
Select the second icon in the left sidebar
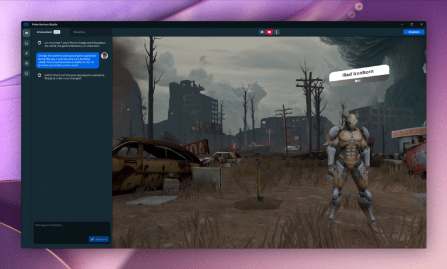click(26, 43)
